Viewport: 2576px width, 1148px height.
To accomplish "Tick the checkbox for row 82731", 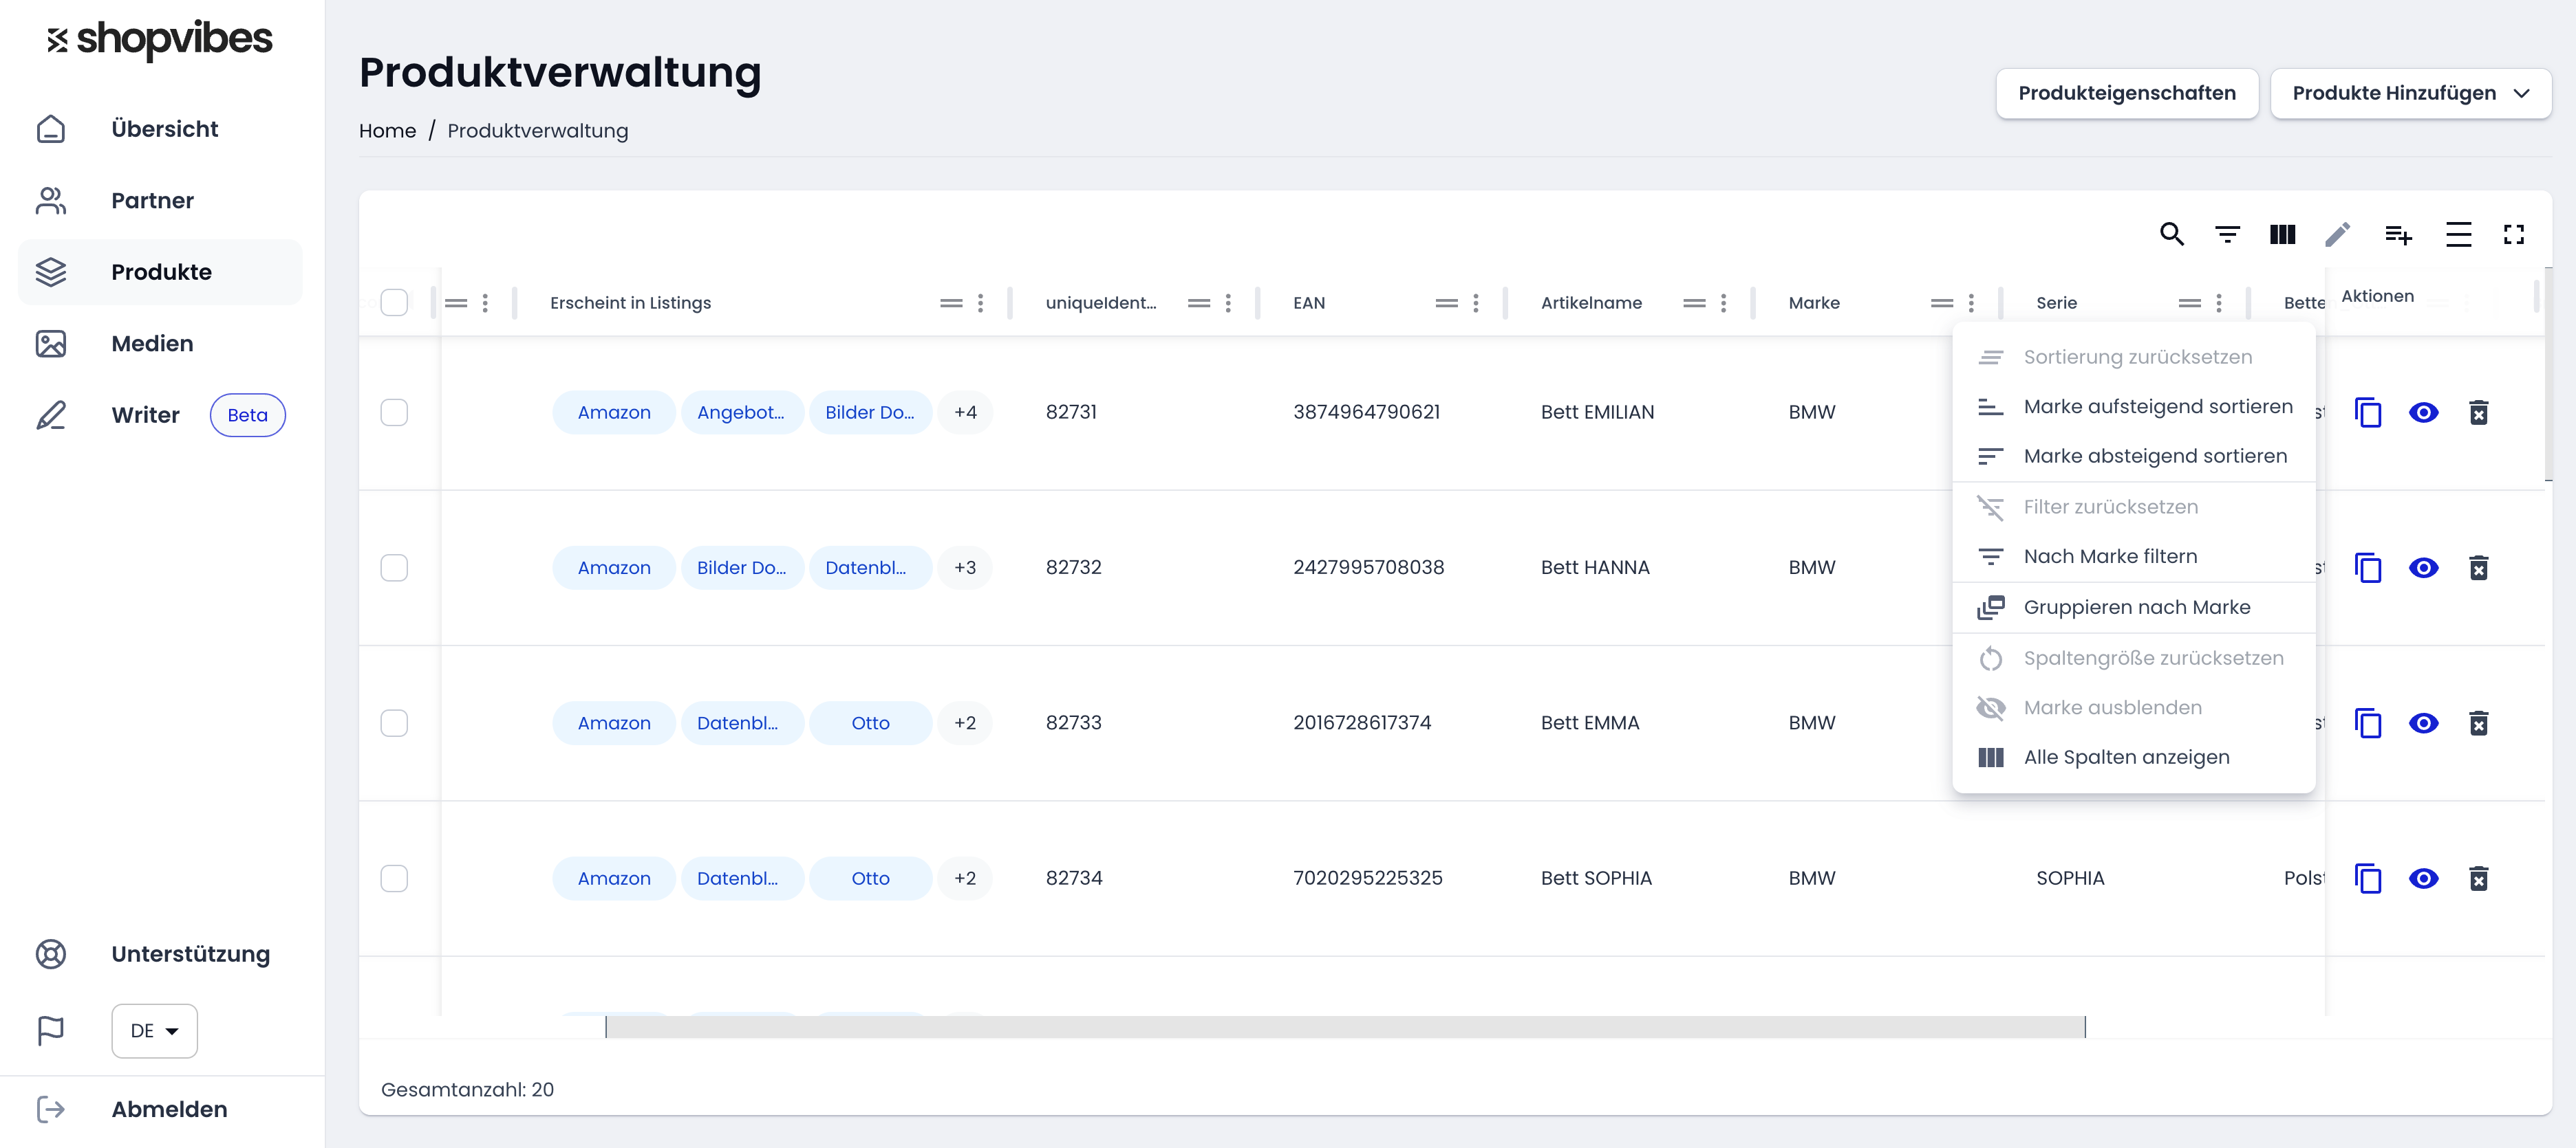I will 394,412.
